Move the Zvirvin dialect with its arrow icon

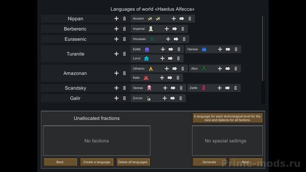click(x=173, y=98)
